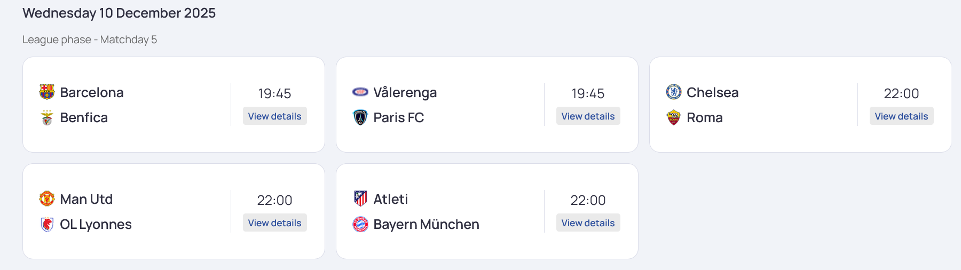This screenshot has width=961, height=270.
Task: Click the Wednesday 10 December 2025 heading
Action: [x=119, y=13]
